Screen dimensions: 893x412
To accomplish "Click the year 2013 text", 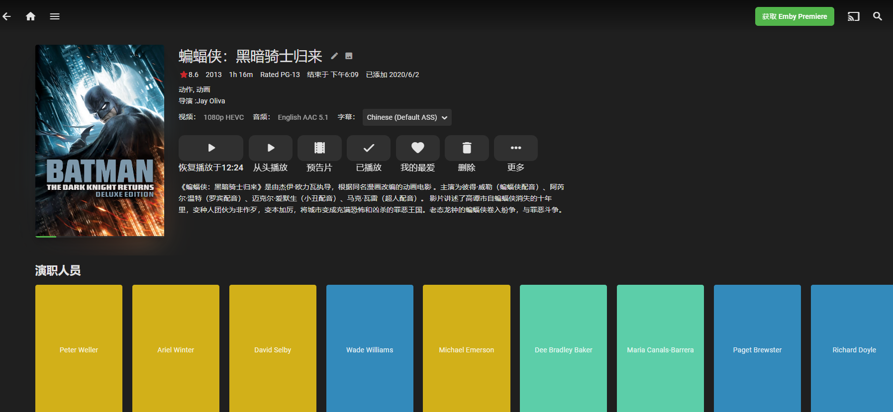I will [213, 75].
